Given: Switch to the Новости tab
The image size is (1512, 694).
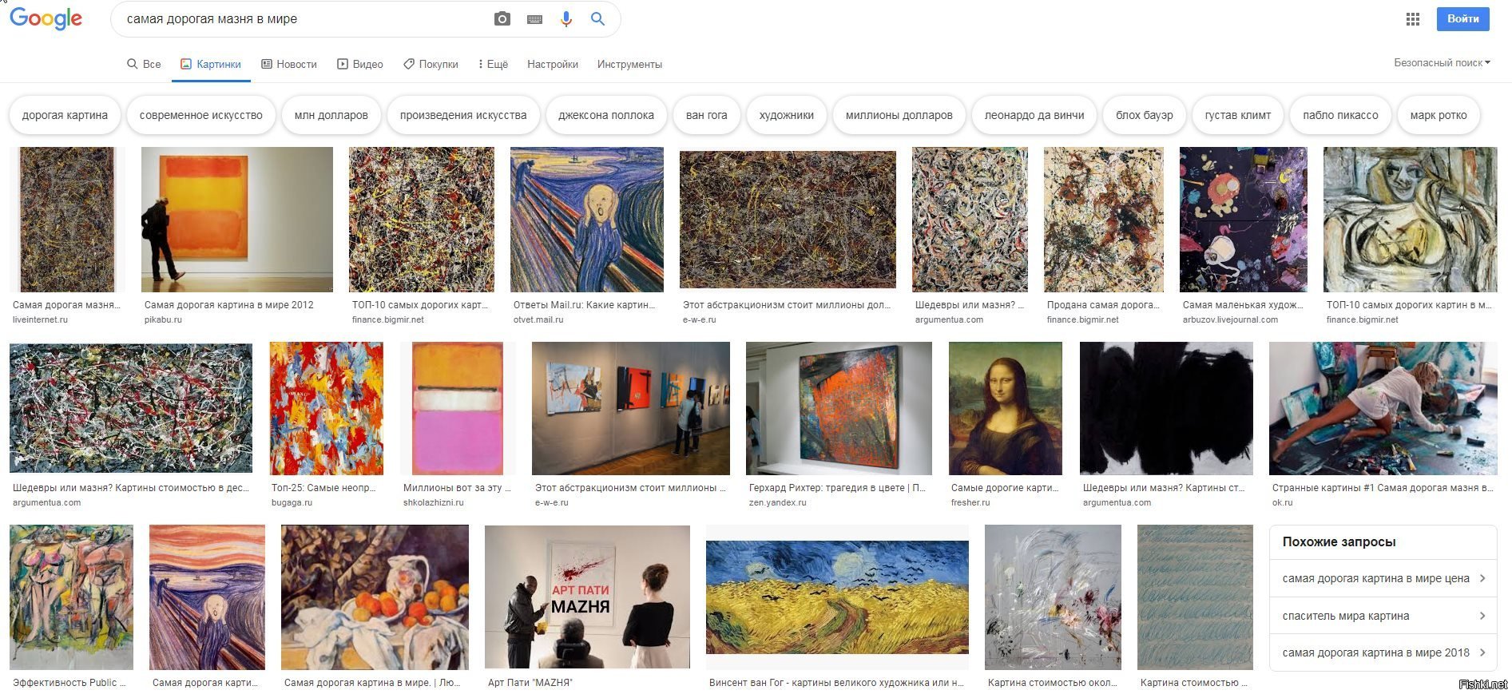Looking at the screenshot, I should pos(289,64).
